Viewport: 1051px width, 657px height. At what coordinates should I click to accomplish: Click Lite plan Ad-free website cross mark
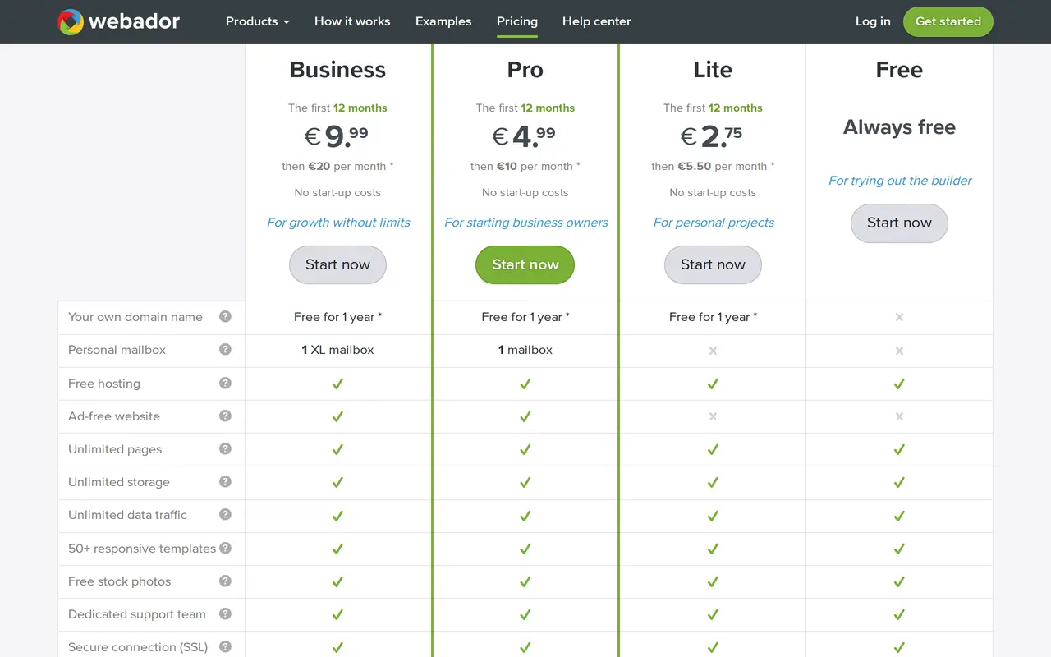(x=713, y=416)
